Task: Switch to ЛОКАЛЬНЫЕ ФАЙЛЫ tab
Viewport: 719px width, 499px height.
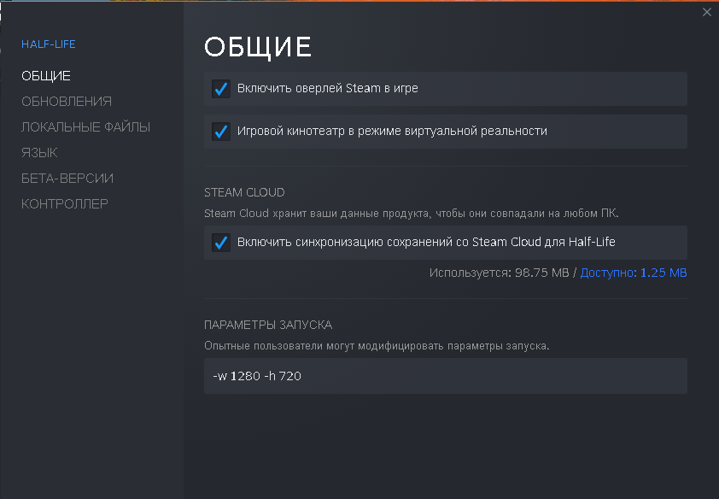Action: click(x=85, y=127)
